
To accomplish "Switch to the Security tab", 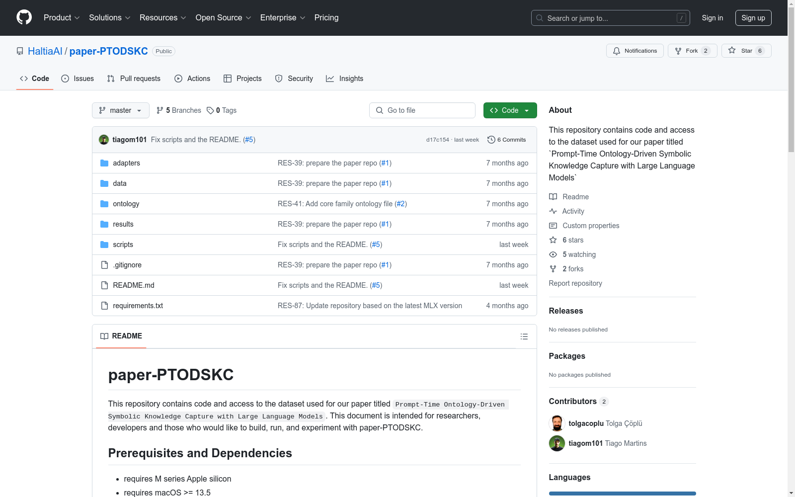I will (294, 79).
